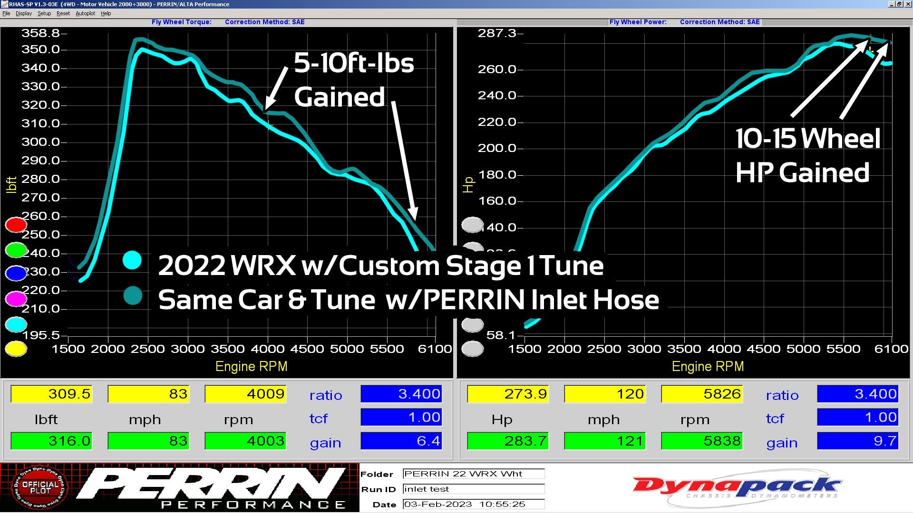Click the bottom gray run circle on power graph
Image resolution: width=913 pixels, height=513 pixels.
pyautogui.click(x=472, y=348)
